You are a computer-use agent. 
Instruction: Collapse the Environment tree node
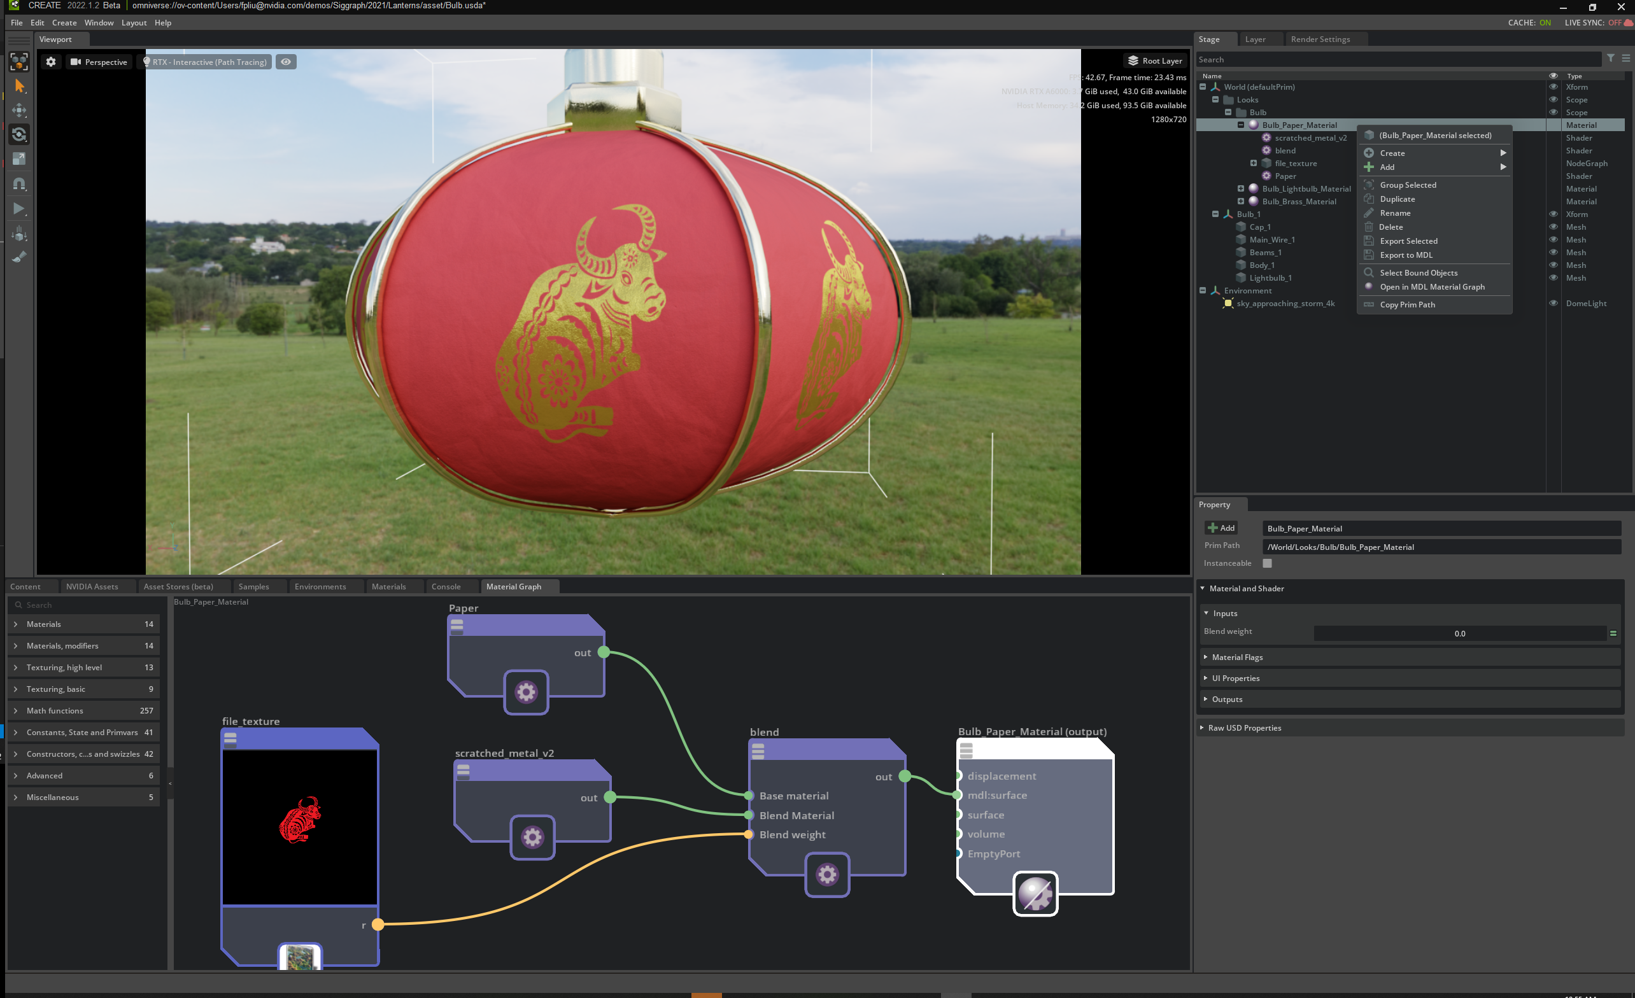point(1202,291)
